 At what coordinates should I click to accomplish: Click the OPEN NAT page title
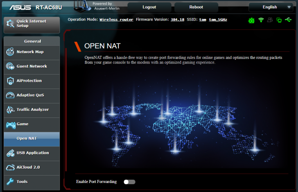(x=102, y=46)
